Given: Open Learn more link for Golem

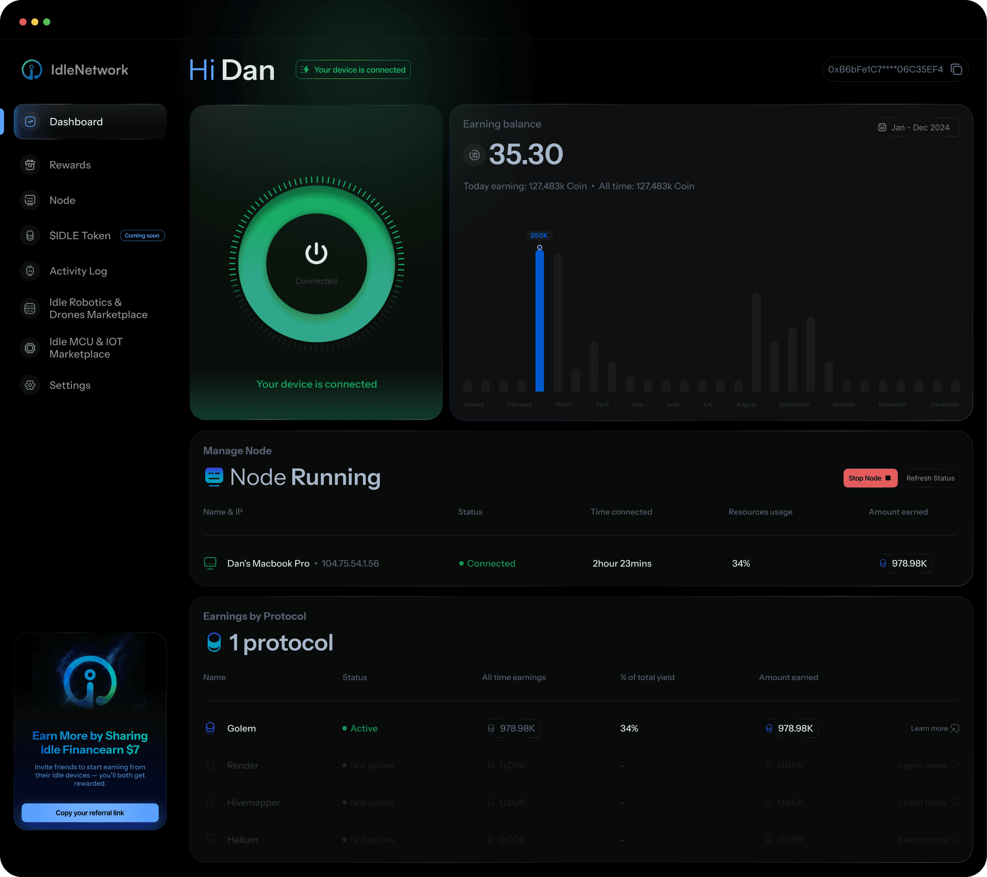Looking at the screenshot, I should [x=934, y=728].
